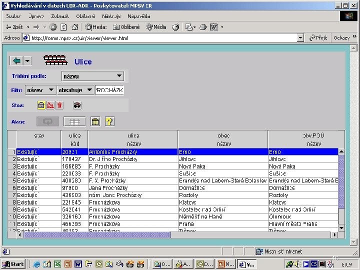Click the building icon in the Akce row

click(95, 121)
